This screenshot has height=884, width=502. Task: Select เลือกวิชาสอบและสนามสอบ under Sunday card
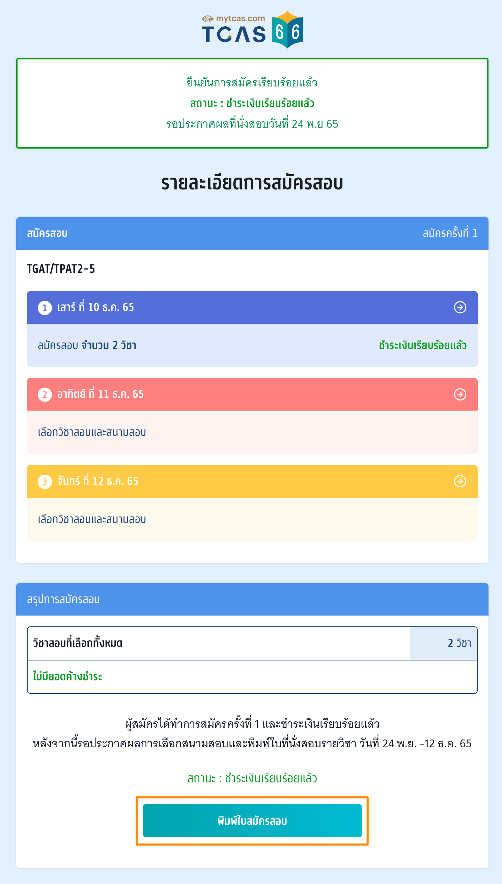[92, 432]
